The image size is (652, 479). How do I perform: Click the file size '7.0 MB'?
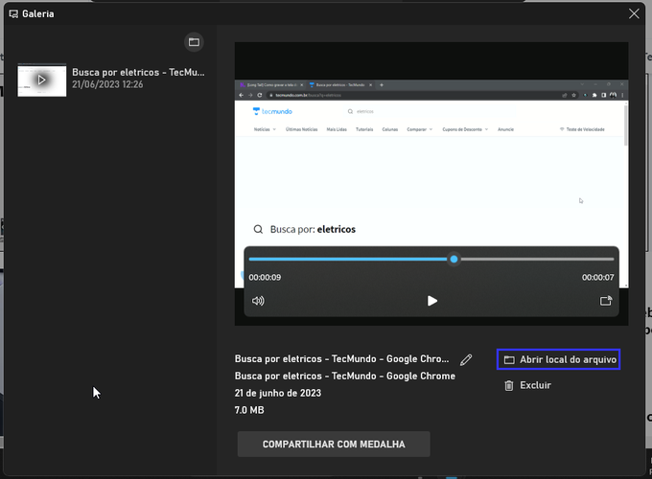pos(249,410)
